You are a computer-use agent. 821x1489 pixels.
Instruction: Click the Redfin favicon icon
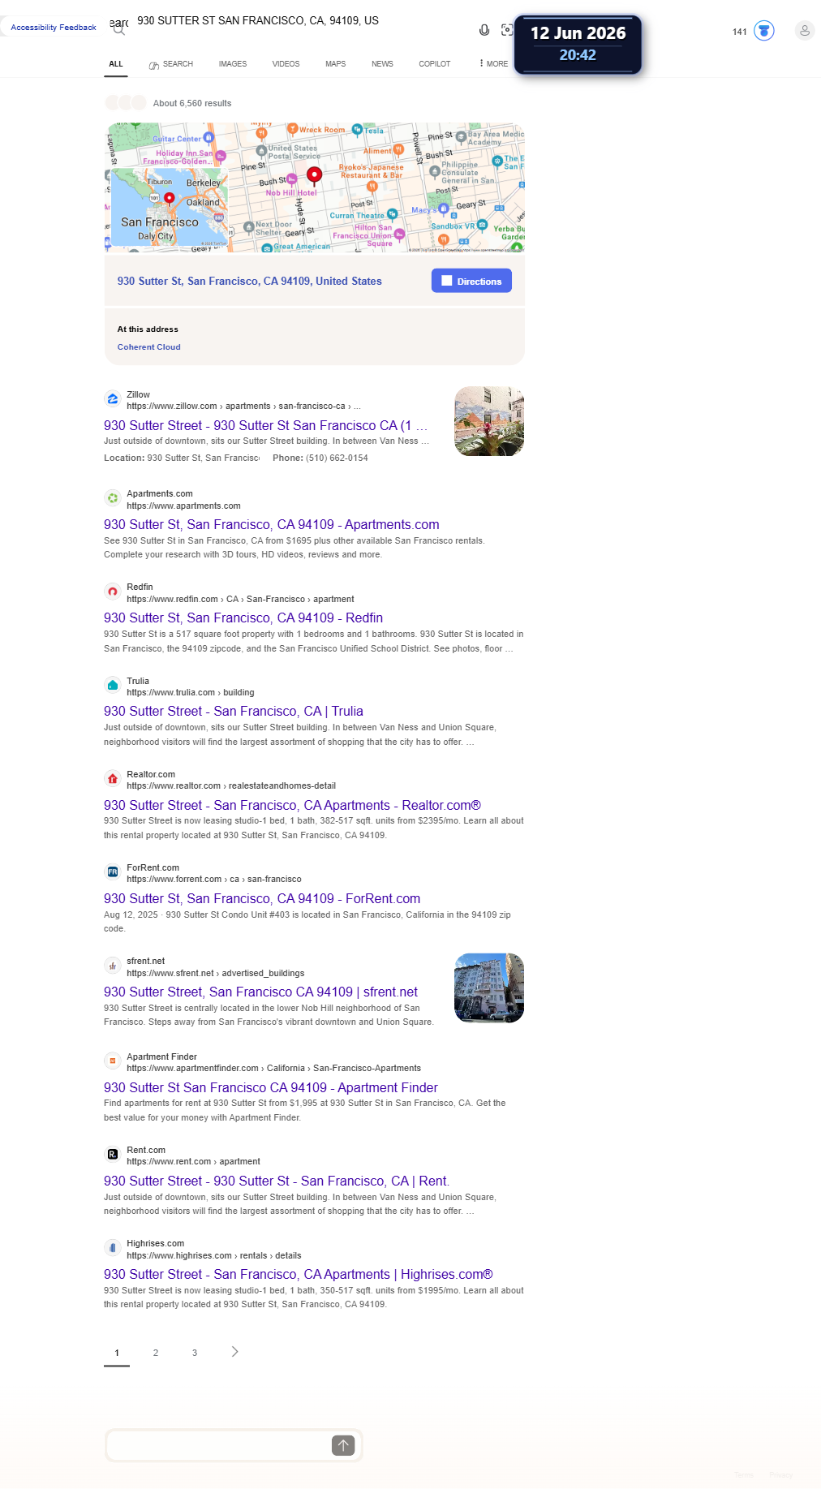[113, 592]
